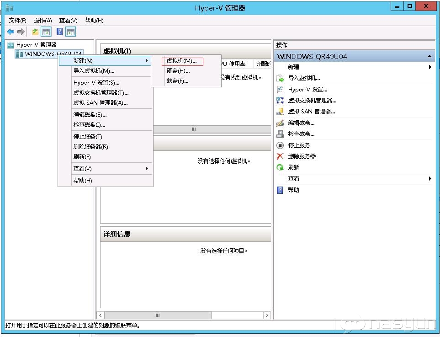Click the scrollbar right arrow button

[x=267, y=315]
